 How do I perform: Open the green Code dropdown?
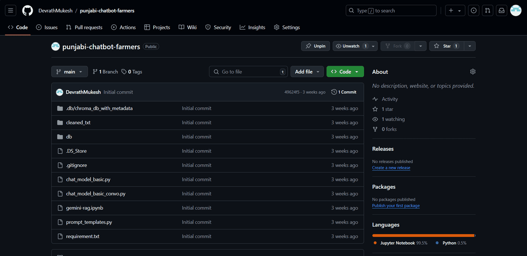[345, 72]
